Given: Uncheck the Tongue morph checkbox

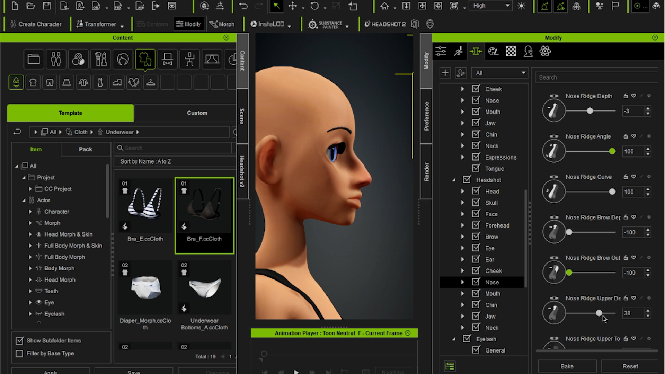Looking at the screenshot, I should 476,168.
